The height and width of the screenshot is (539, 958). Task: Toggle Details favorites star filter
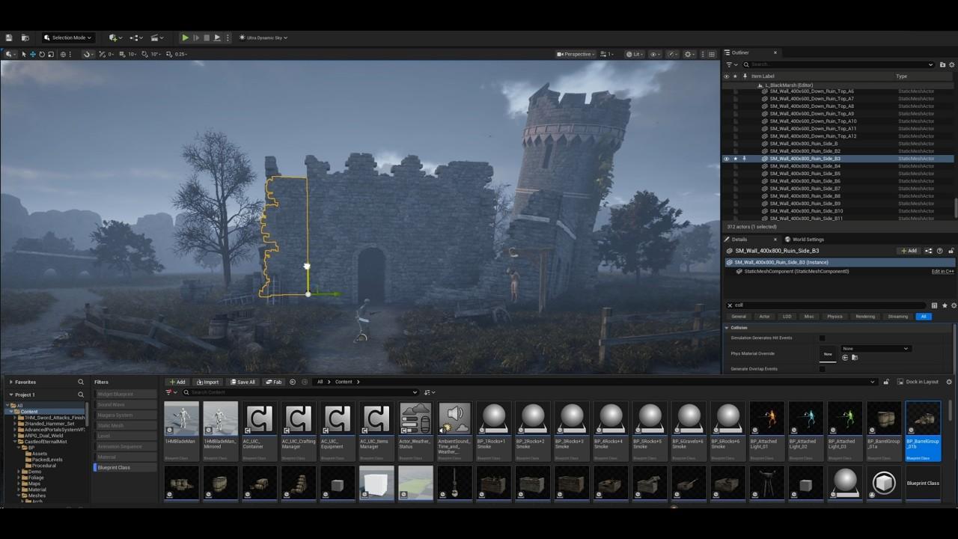[x=944, y=305]
